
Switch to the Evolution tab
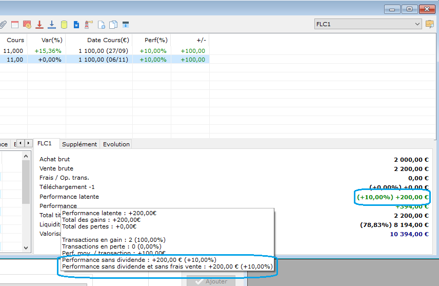116,144
